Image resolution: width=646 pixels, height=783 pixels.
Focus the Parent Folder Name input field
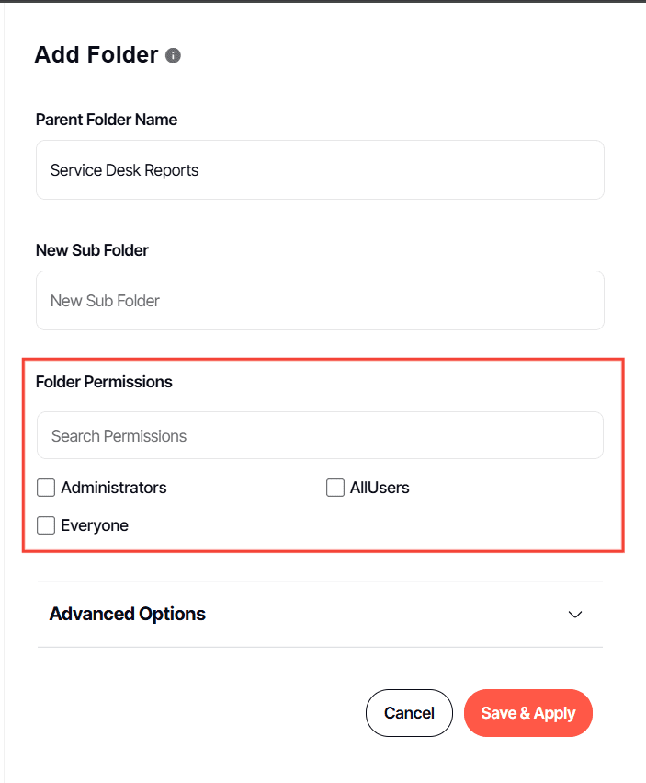[320, 169]
